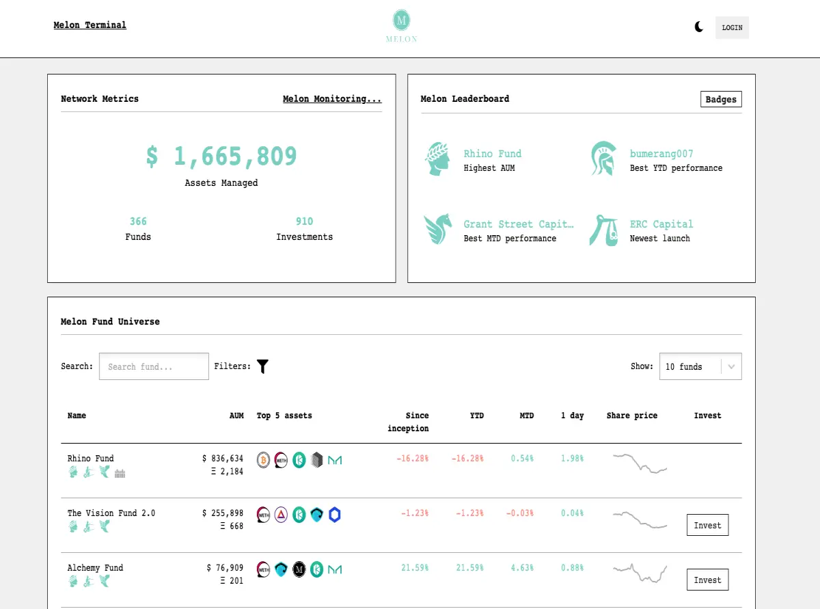Open the ERC Capital leaderboard link

(661, 224)
